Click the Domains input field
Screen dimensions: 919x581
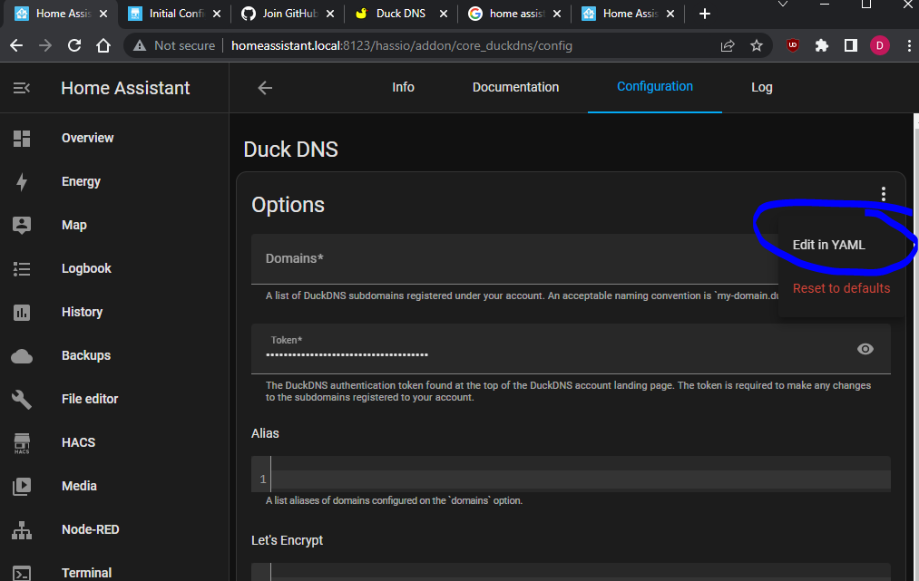tap(514, 259)
